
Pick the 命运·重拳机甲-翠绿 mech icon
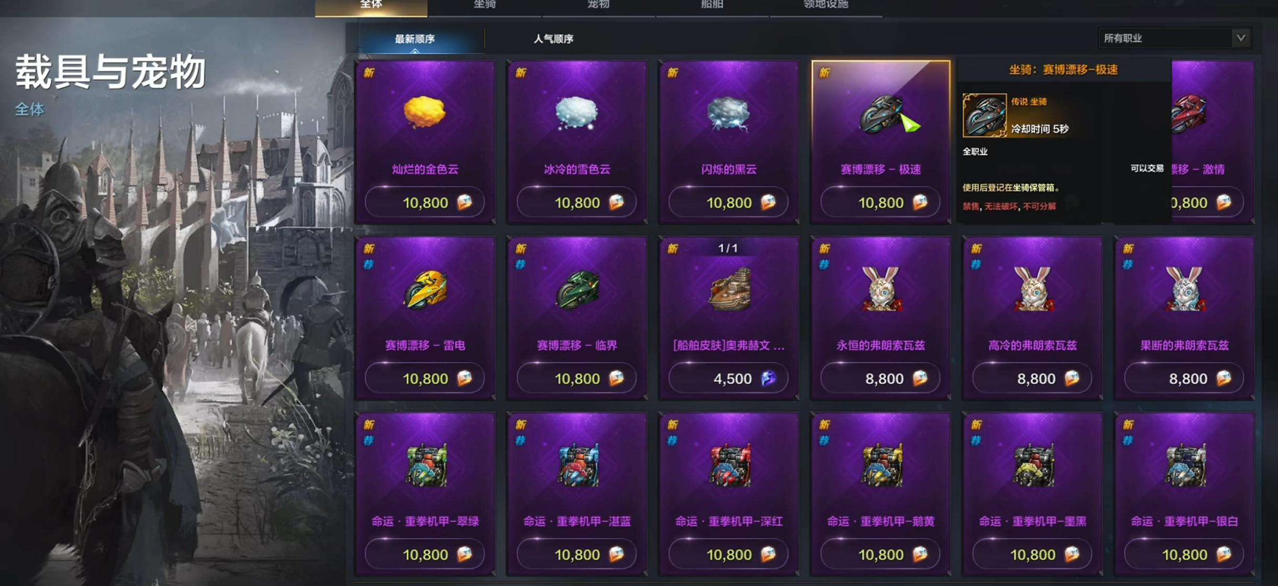(426, 465)
